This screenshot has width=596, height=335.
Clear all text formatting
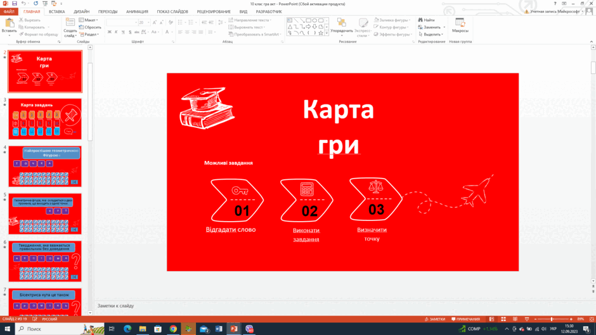pos(171,22)
